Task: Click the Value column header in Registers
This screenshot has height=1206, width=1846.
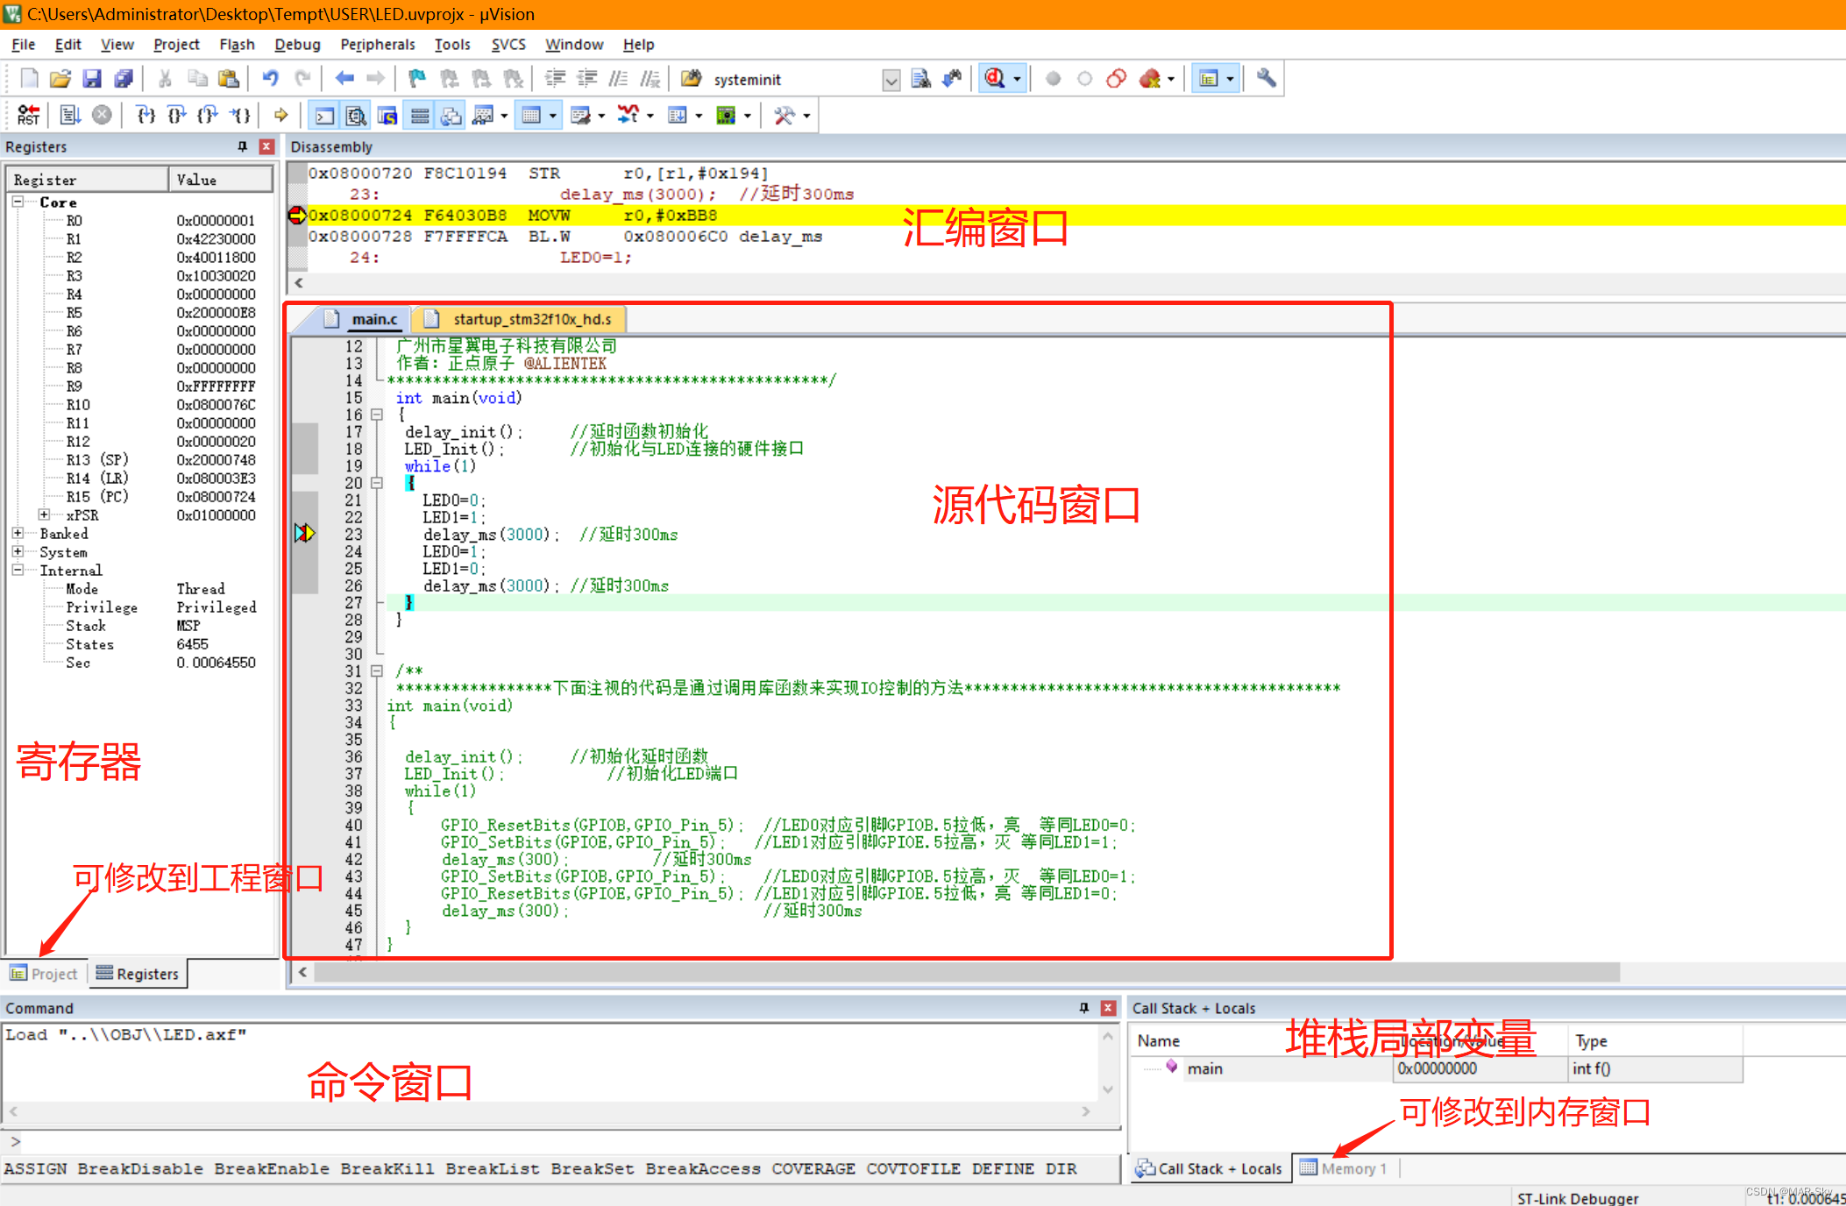Action: click(219, 180)
